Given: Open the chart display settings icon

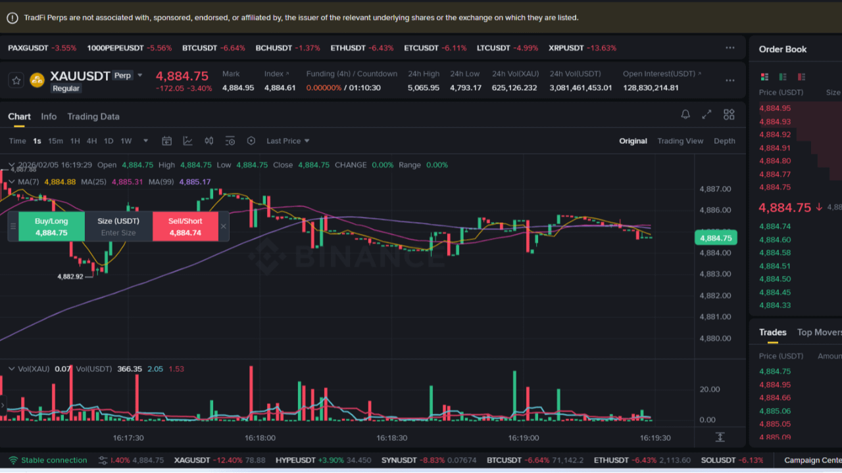Looking at the screenshot, I should click(230, 141).
